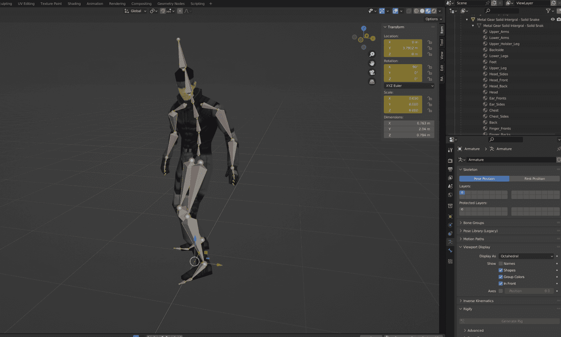Image resolution: width=561 pixels, height=337 pixels.
Task: Open the Render properties tab icon
Action: pos(450,160)
